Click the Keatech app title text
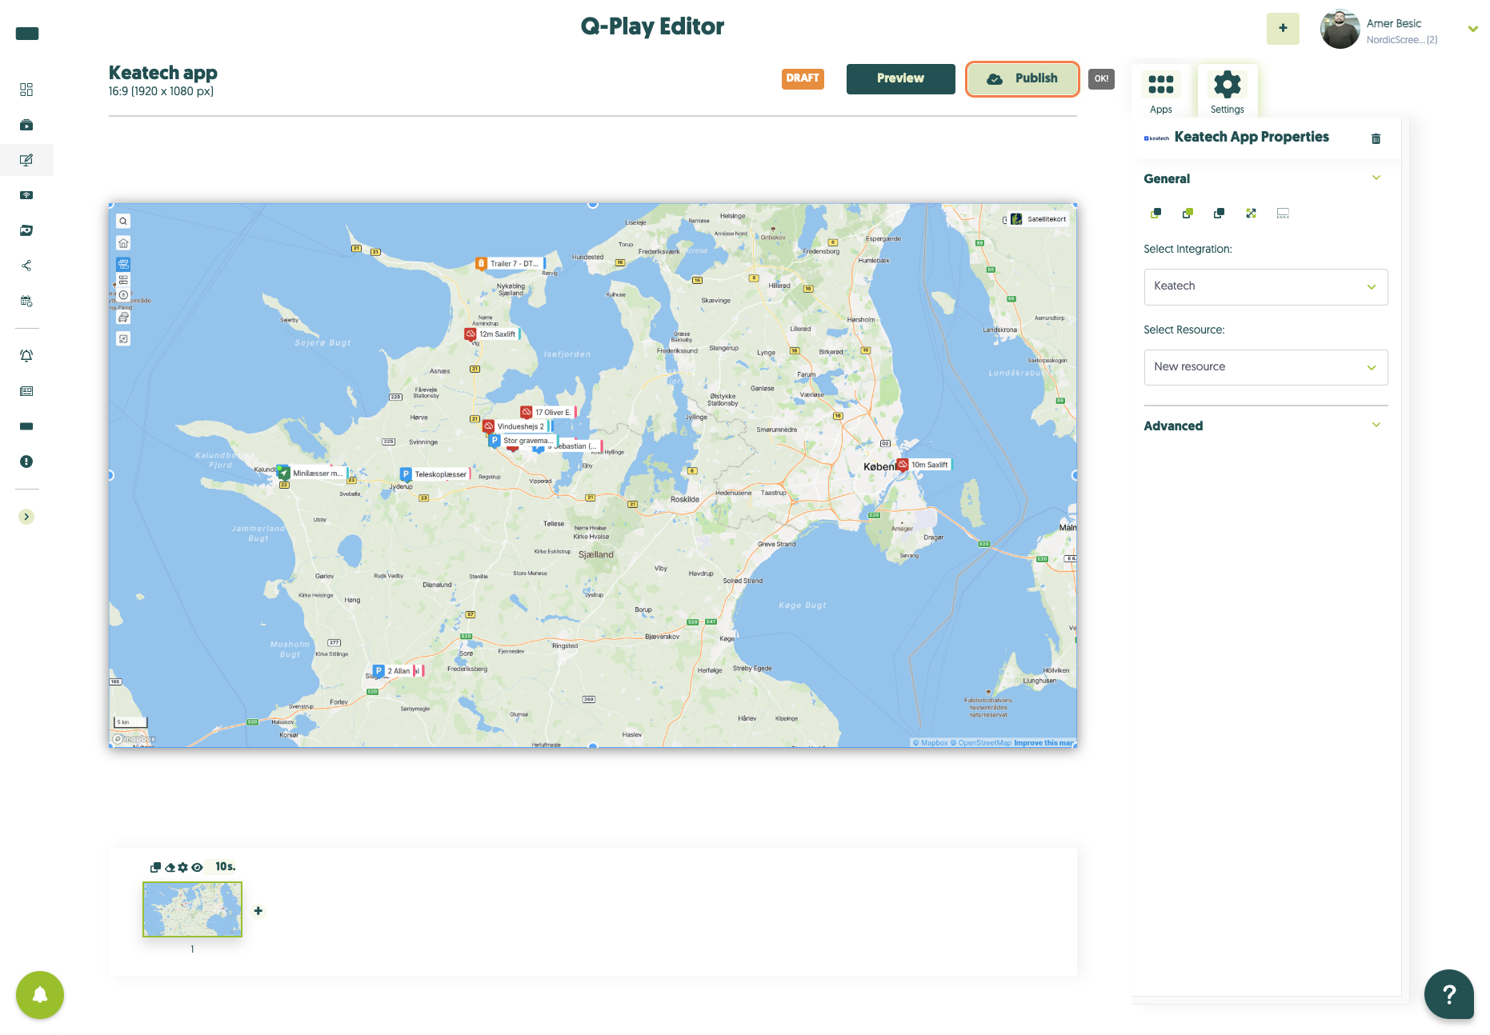Viewport: 1490px width, 1035px height. point(163,73)
